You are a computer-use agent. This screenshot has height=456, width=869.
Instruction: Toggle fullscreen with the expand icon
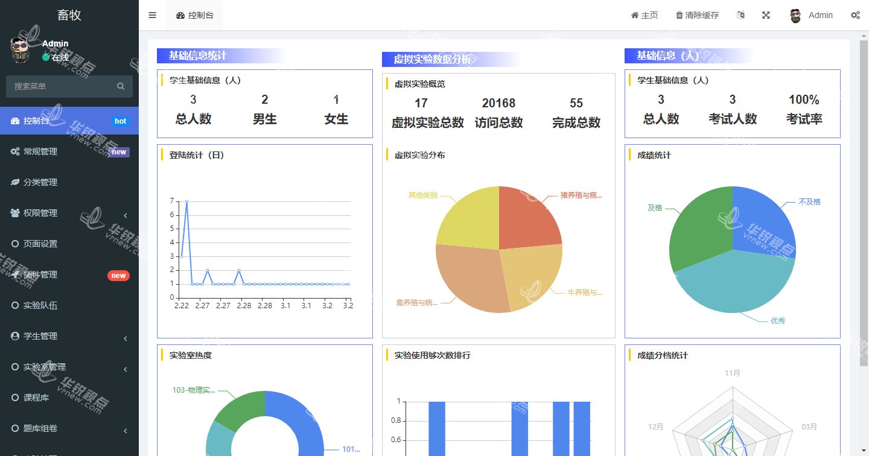tap(766, 15)
